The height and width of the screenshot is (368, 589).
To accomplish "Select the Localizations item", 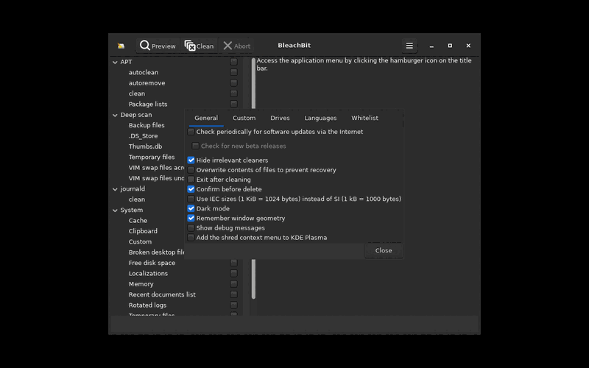I will click(148, 273).
